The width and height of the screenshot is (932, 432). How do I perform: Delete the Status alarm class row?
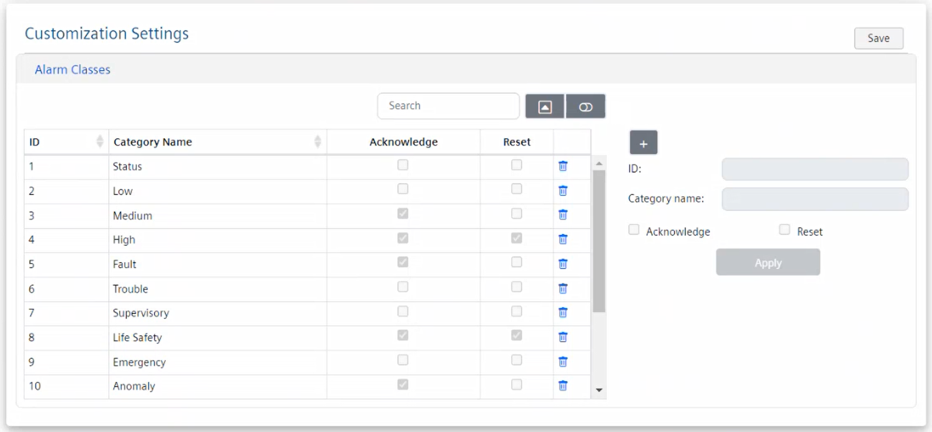[x=563, y=166]
